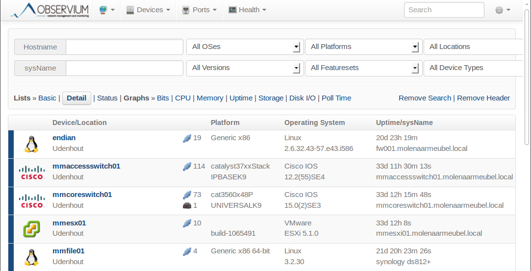Click the ports icon next to 19
This screenshot has height=271, width=531.
pos(187,138)
